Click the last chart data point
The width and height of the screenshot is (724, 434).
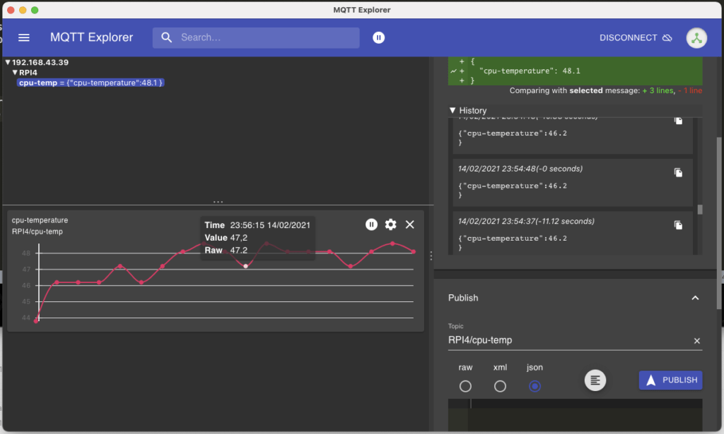click(413, 251)
